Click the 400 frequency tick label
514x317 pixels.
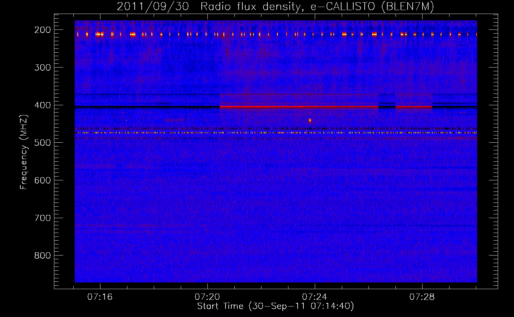pyautogui.click(x=42, y=105)
